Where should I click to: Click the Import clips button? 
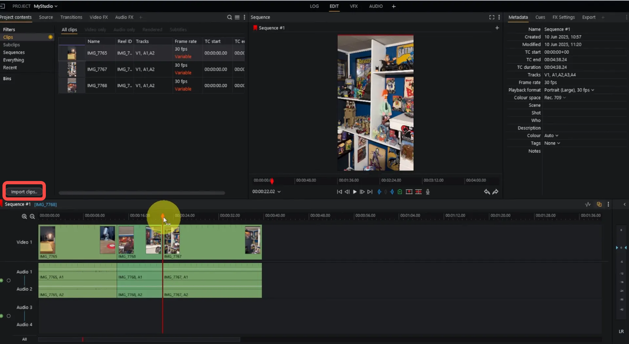tap(23, 191)
